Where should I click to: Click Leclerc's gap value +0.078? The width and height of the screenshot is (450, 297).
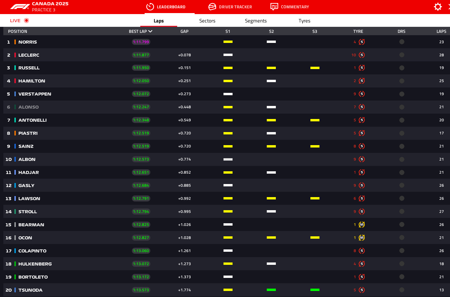tap(185, 55)
